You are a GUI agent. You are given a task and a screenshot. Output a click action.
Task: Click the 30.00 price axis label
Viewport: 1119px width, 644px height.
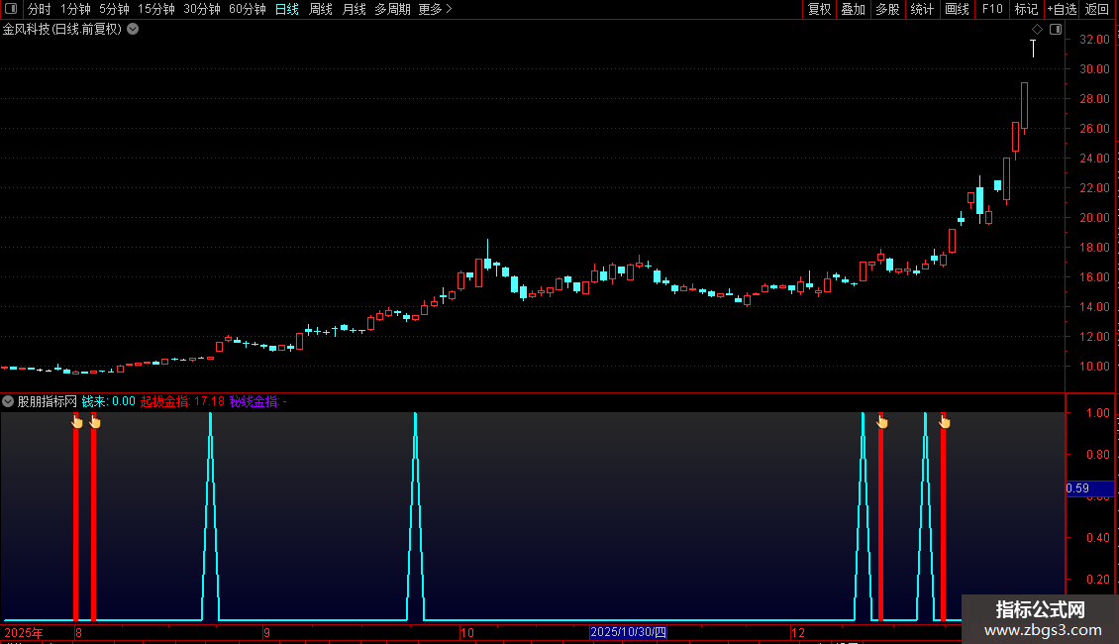[x=1094, y=69]
